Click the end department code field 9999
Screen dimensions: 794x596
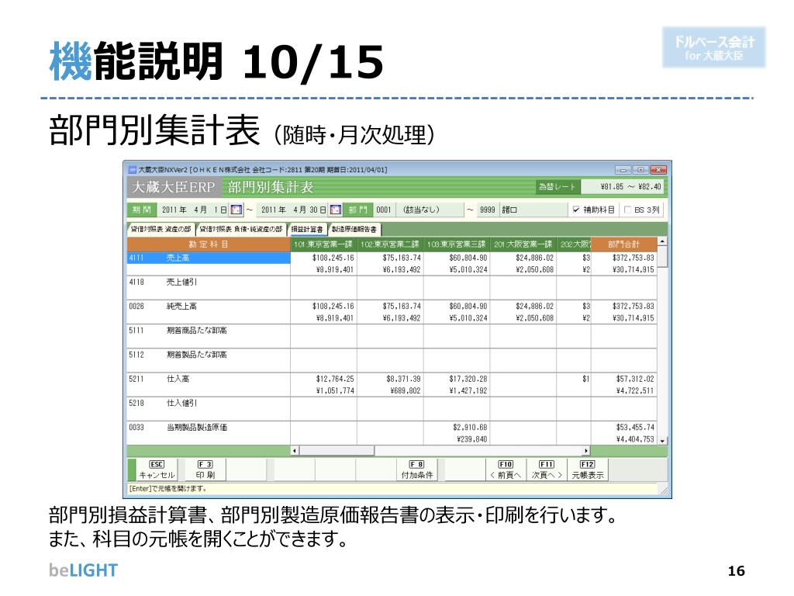487,210
